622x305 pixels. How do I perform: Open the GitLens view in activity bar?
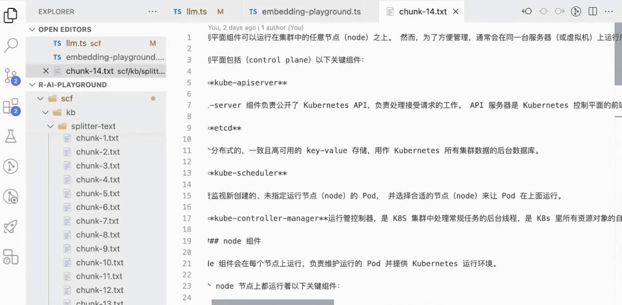click(11, 166)
